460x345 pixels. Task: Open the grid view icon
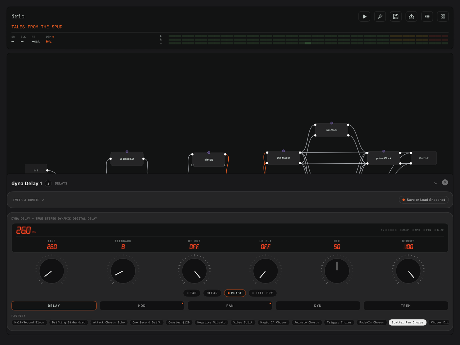(443, 16)
